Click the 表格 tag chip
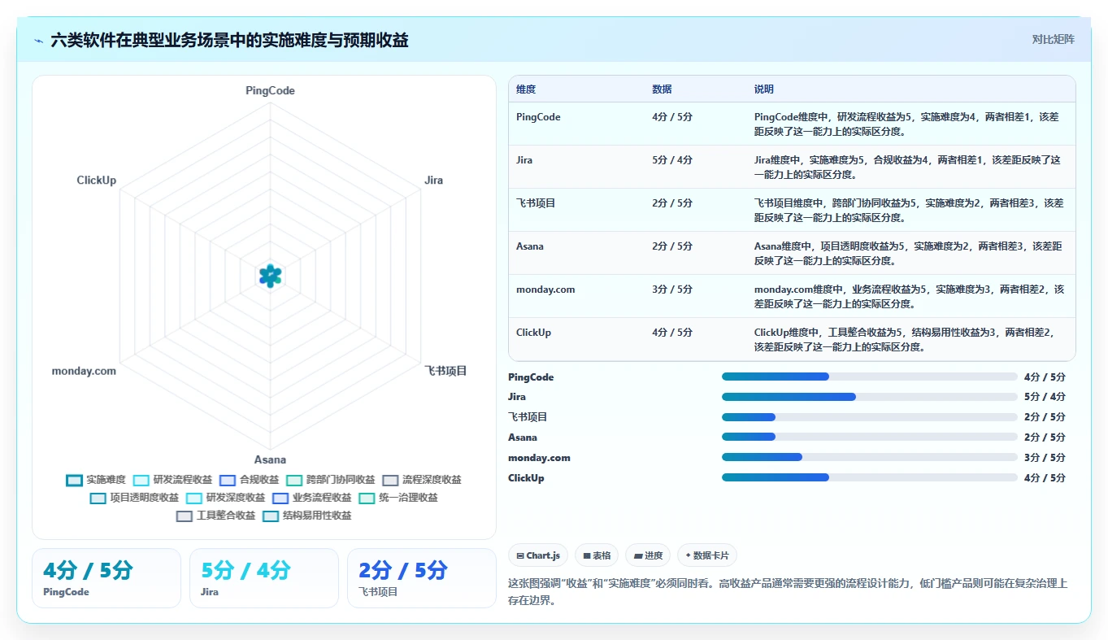 pyautogui.click(x=597, y=555)
